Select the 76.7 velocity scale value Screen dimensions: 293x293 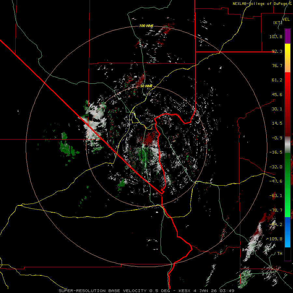pyautogui.click(x=277, y=65)
